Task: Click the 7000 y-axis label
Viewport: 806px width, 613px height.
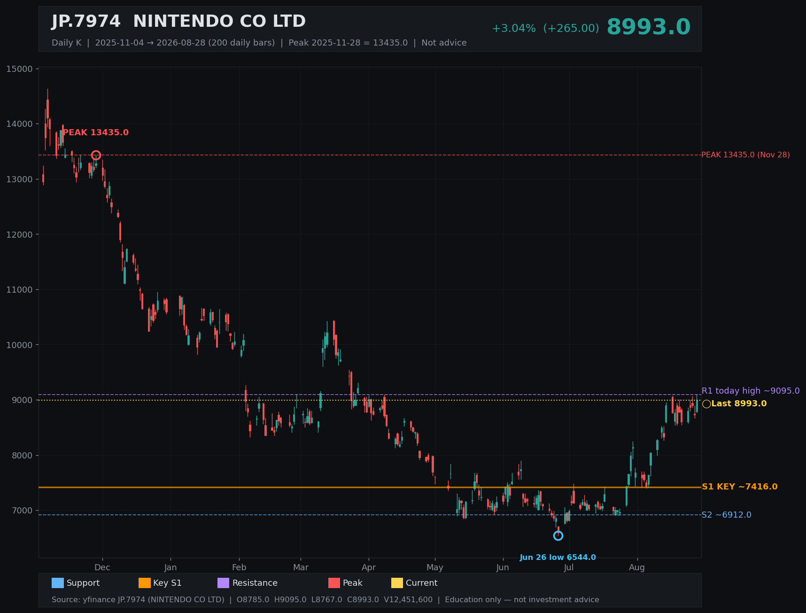Action: (23, 511)
